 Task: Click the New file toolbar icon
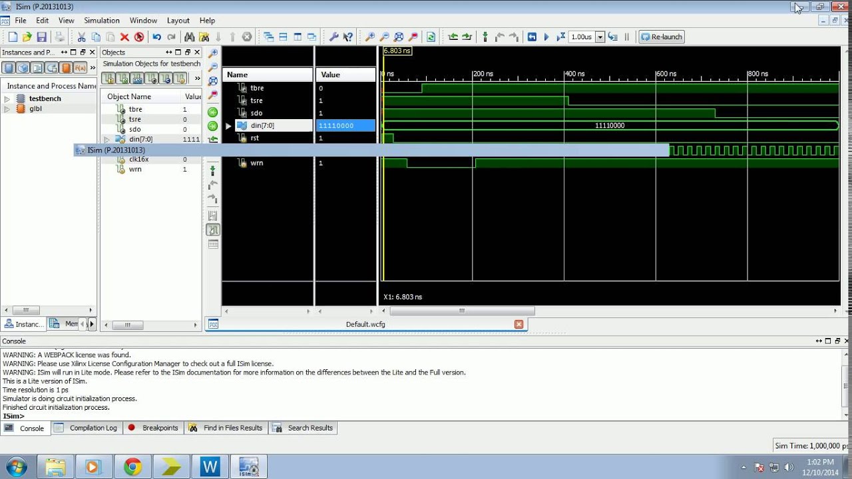pyautogui.click(x=13, y=37)
